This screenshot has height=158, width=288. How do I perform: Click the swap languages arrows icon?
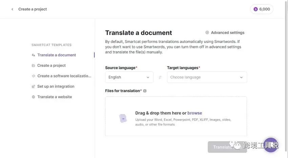click(x=160, y=77)
